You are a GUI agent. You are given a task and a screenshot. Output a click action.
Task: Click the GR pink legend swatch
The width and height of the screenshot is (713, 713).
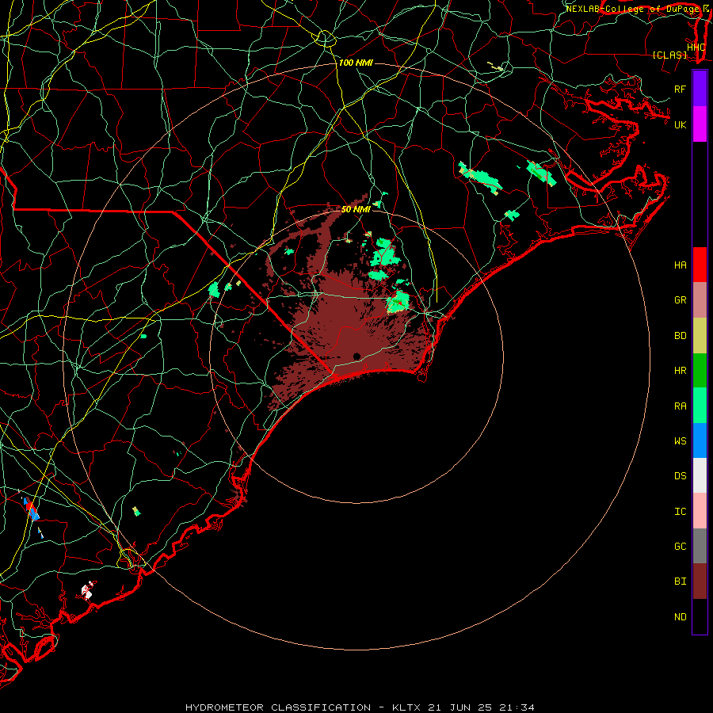(x=700, y=300)
